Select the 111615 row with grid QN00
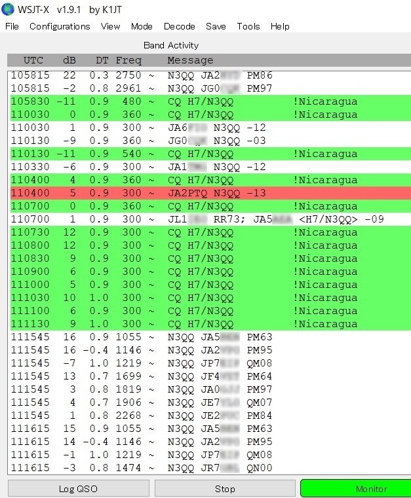Image resolution: width=411 pixels, height=498 pixels. 210,468
